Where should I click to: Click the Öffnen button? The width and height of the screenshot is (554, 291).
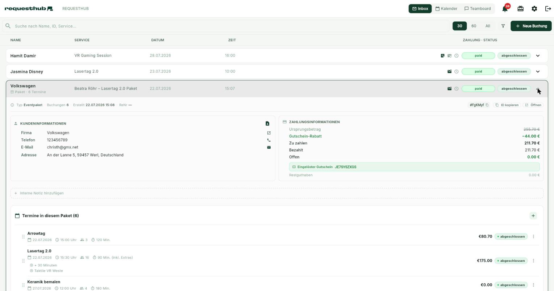[x=533, y=105]
